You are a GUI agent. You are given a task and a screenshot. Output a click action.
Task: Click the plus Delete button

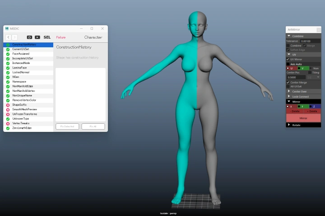[312, 111]
